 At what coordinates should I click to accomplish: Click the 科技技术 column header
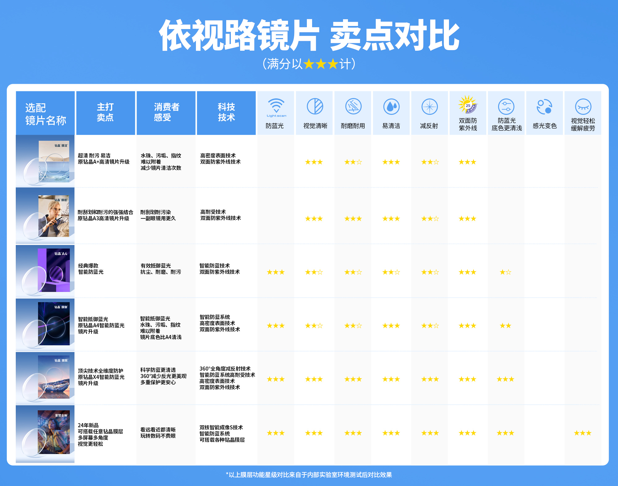point(226,113)
